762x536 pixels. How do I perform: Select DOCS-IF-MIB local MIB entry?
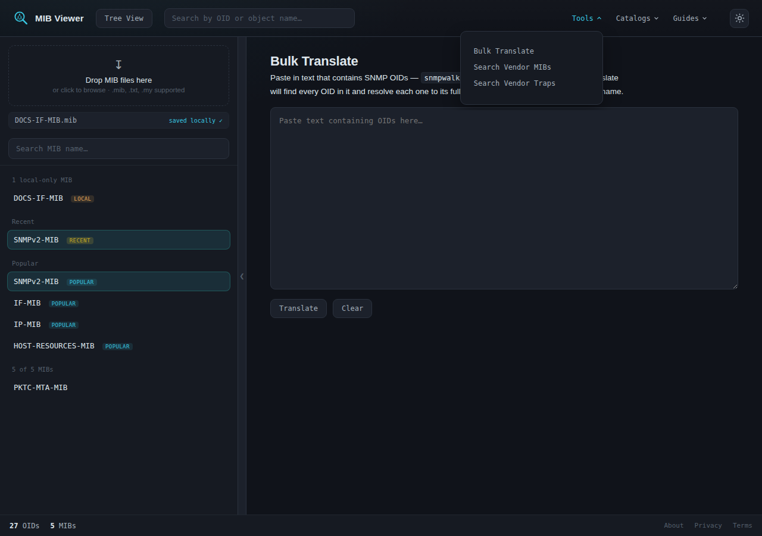click(x=118, y=198)
